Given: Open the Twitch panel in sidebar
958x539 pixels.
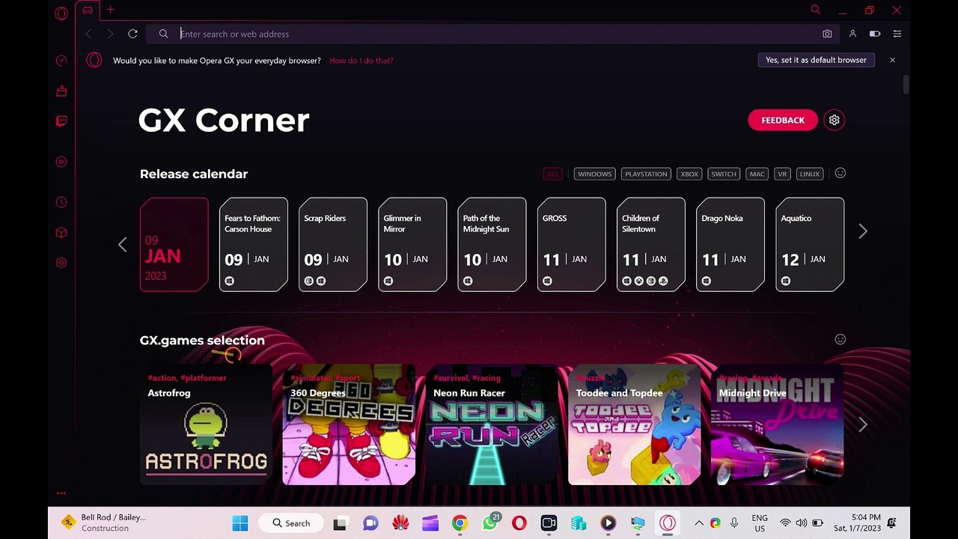Looking at the screenshot, I should pyautogui.click(x=61, y=121).
